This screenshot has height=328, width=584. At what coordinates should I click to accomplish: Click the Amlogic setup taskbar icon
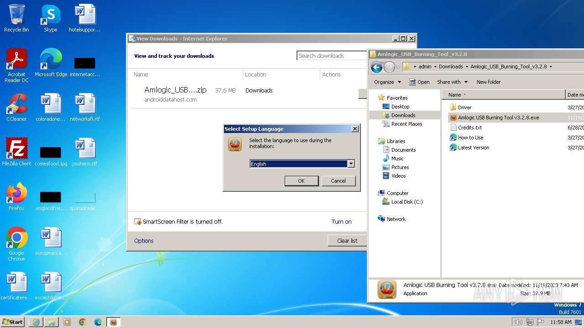(x=114, y=322)
